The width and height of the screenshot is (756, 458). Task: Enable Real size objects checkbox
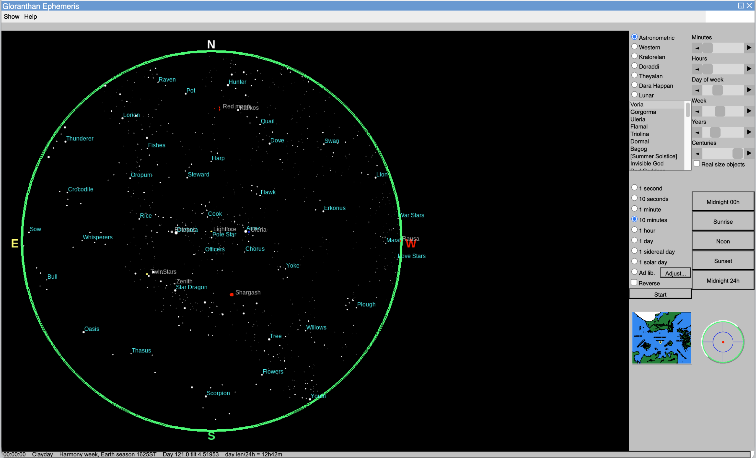coord(697,164)
